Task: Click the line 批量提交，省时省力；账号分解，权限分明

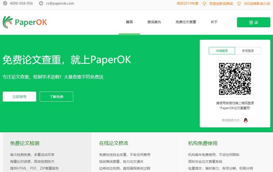Action: pos(220,168)
